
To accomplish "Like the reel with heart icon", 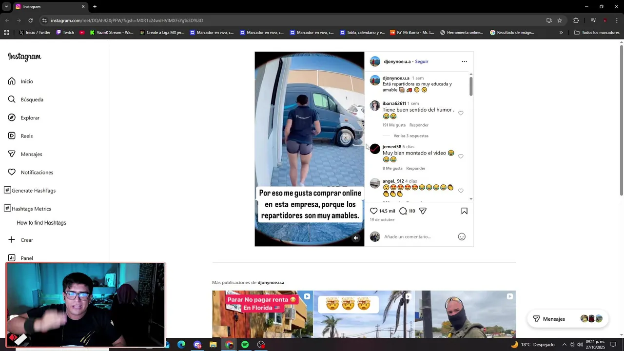I will click(x=373, y=211).
